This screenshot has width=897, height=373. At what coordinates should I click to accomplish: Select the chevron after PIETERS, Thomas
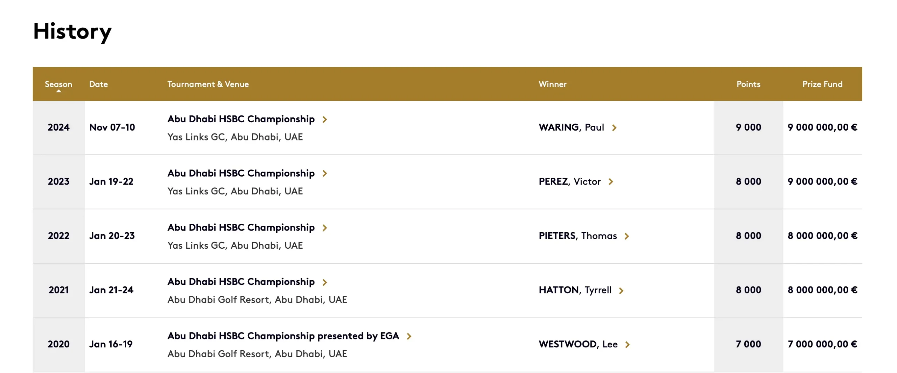627,236
